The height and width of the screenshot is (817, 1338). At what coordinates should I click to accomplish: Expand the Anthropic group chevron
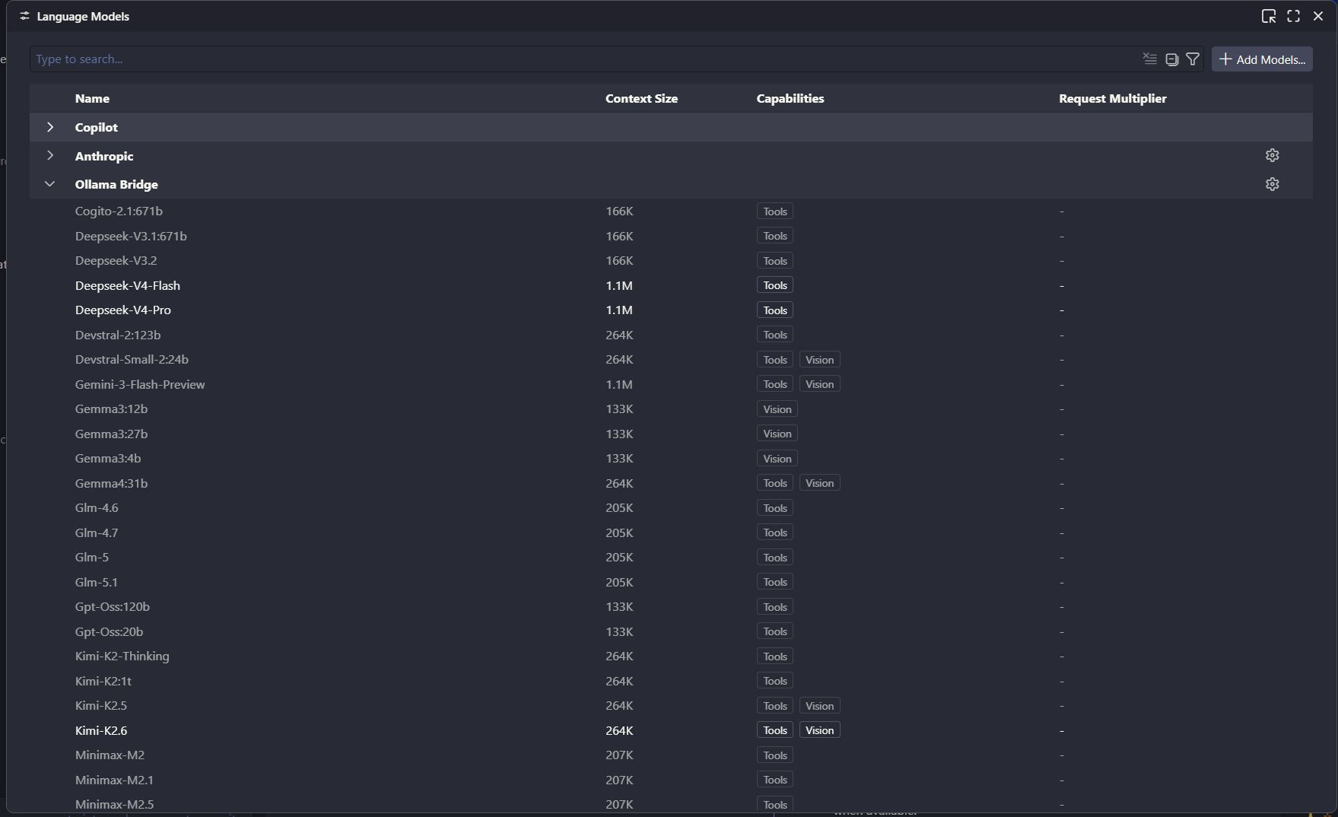click(x=50, y=155)
